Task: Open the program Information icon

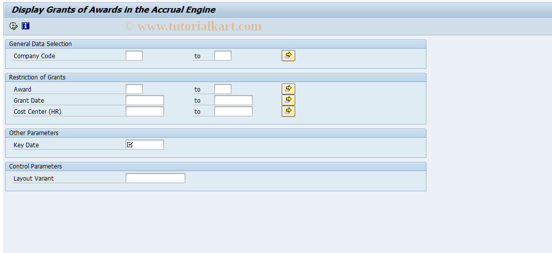Action: [25, 26]
